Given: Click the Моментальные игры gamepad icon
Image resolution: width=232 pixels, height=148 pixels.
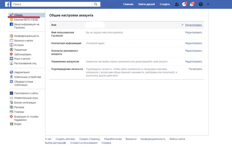Looking at the screenshot, I should click(x=11, y=98).
